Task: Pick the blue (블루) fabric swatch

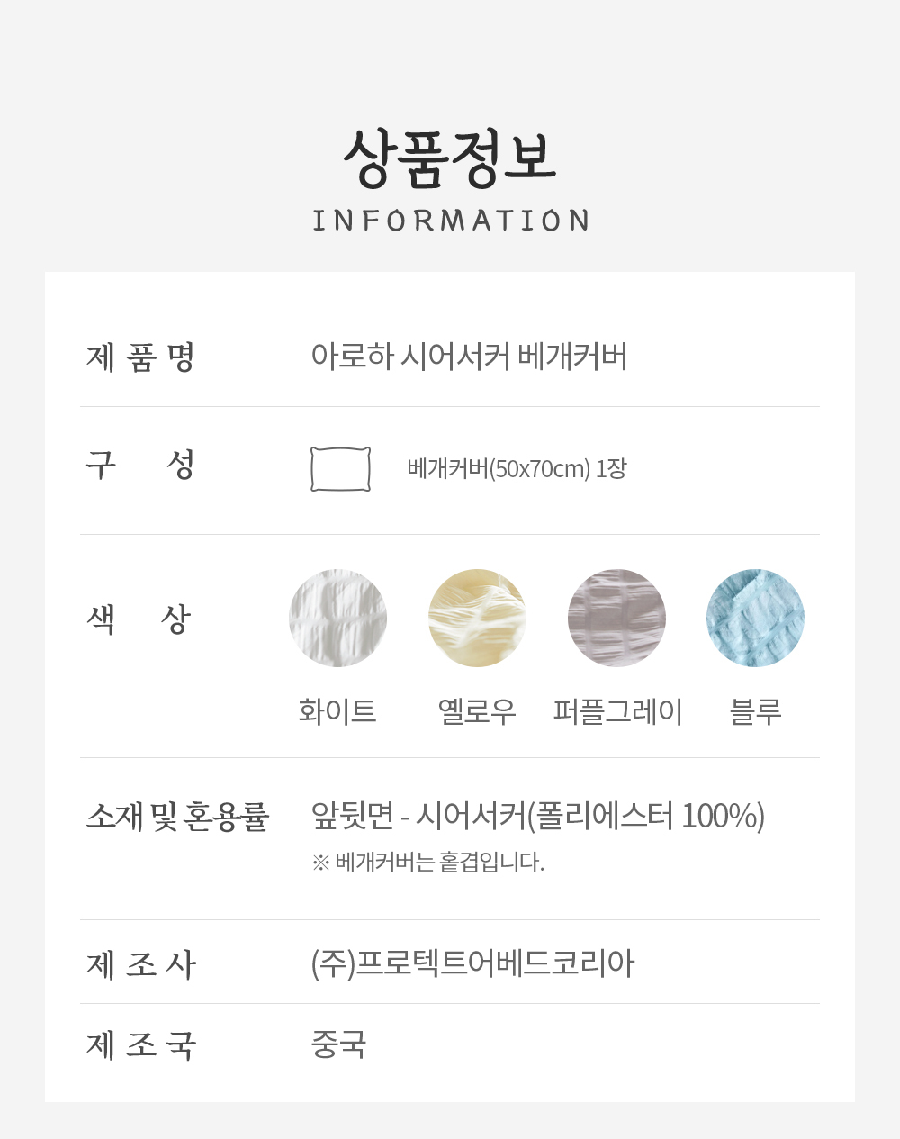Action: [755, 618]
